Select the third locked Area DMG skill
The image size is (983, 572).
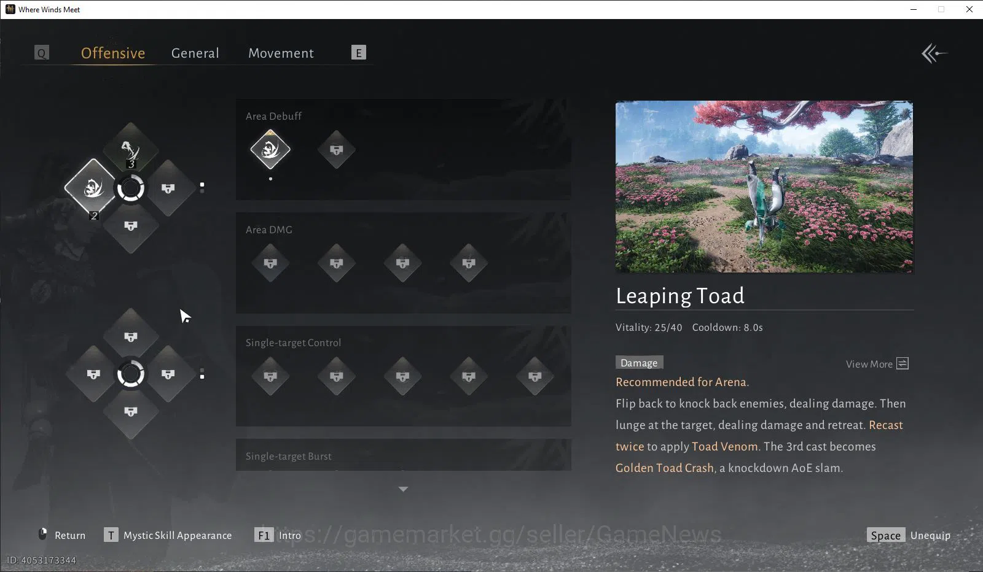402,263
